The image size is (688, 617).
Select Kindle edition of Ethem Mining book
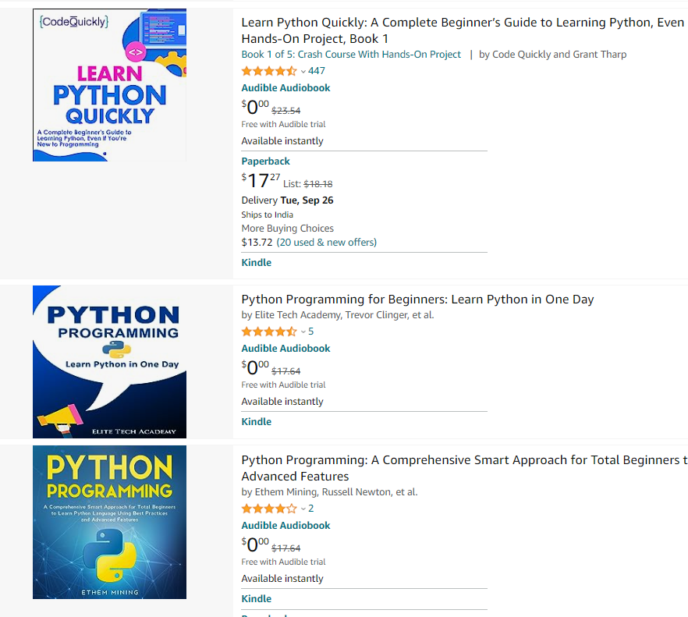coord(257,599)
